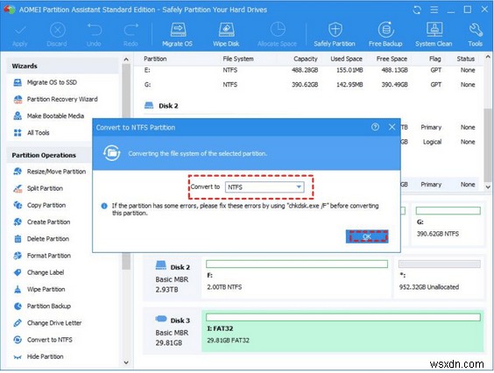
Task: Open System Clean from toolbar
Action: click(x=434, y=35)
